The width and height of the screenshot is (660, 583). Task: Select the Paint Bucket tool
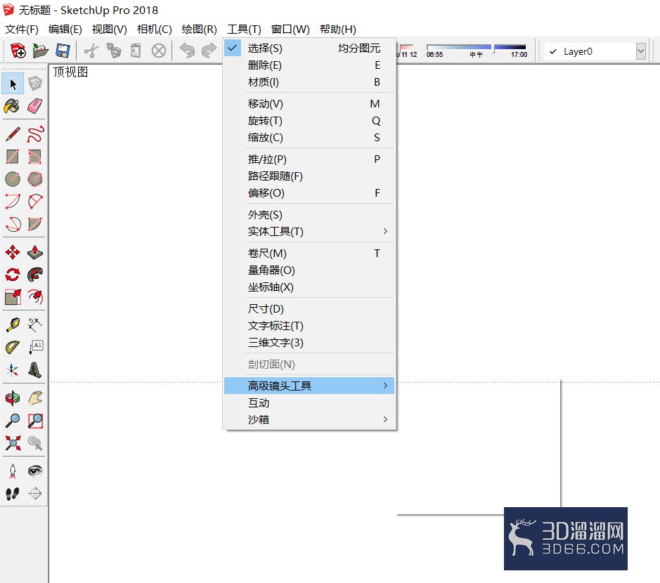pos(13,106)
